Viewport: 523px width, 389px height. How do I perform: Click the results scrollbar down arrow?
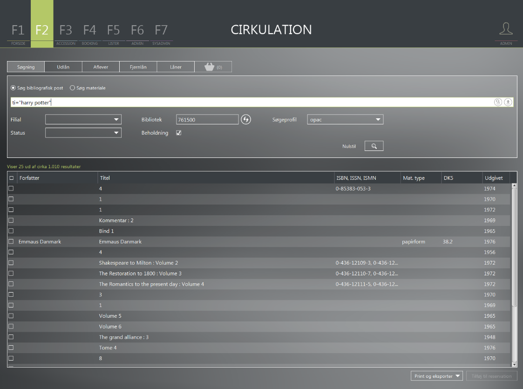point(514,365)
